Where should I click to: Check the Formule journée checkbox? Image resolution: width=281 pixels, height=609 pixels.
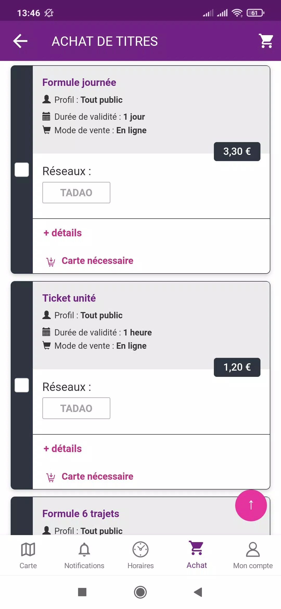click(22, 170)
